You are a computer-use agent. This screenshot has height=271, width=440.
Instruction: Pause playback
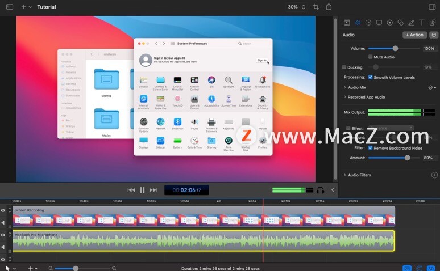point(142,190)
